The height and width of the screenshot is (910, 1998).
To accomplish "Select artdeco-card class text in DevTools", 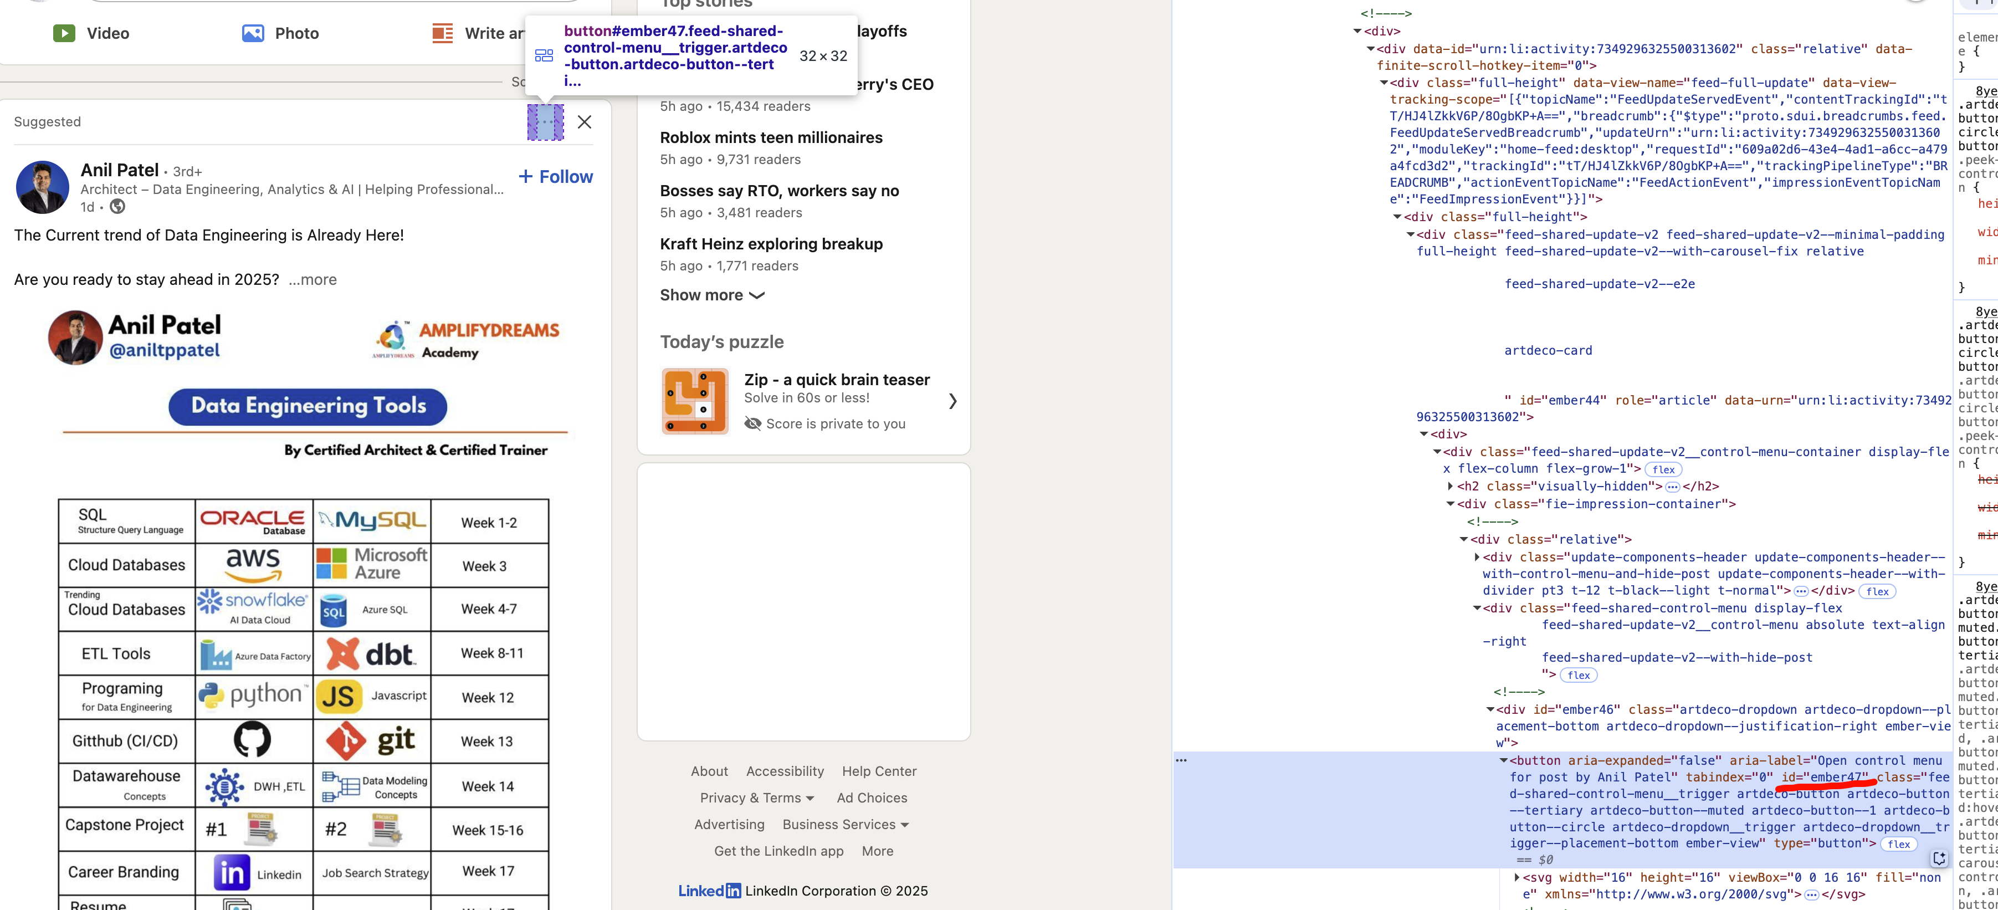I will pyautogui.click(x=1548, y=351).
